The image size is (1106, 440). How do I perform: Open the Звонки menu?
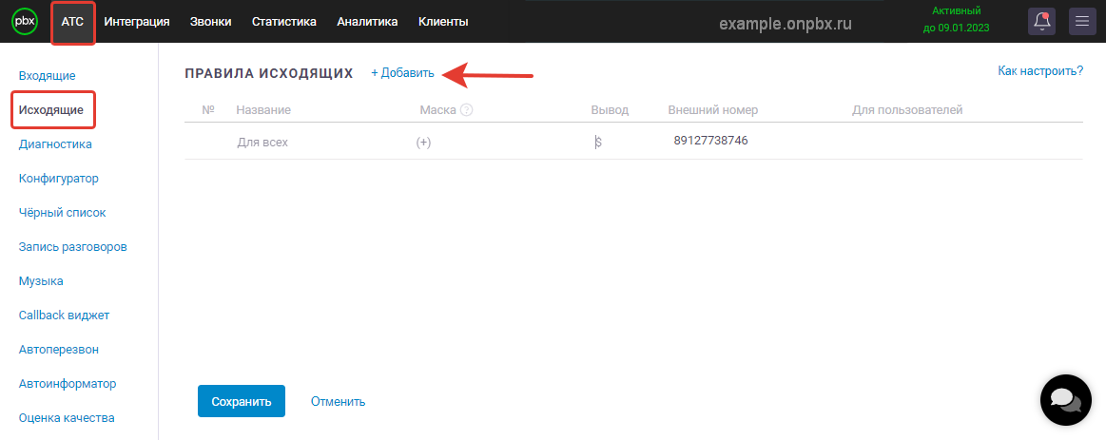(x=211, y=22)
